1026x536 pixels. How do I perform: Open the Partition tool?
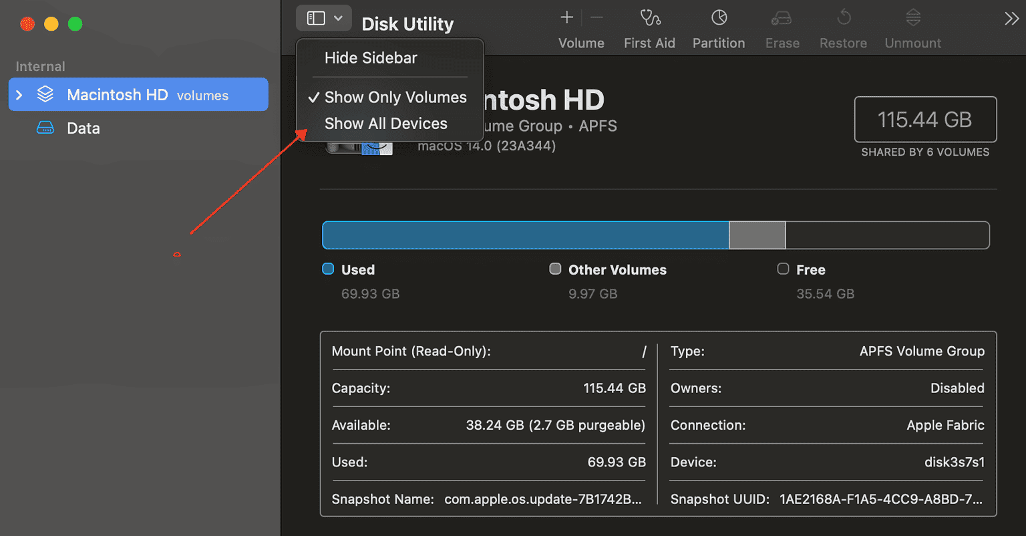pyautogui.click(x=718, y=27)
